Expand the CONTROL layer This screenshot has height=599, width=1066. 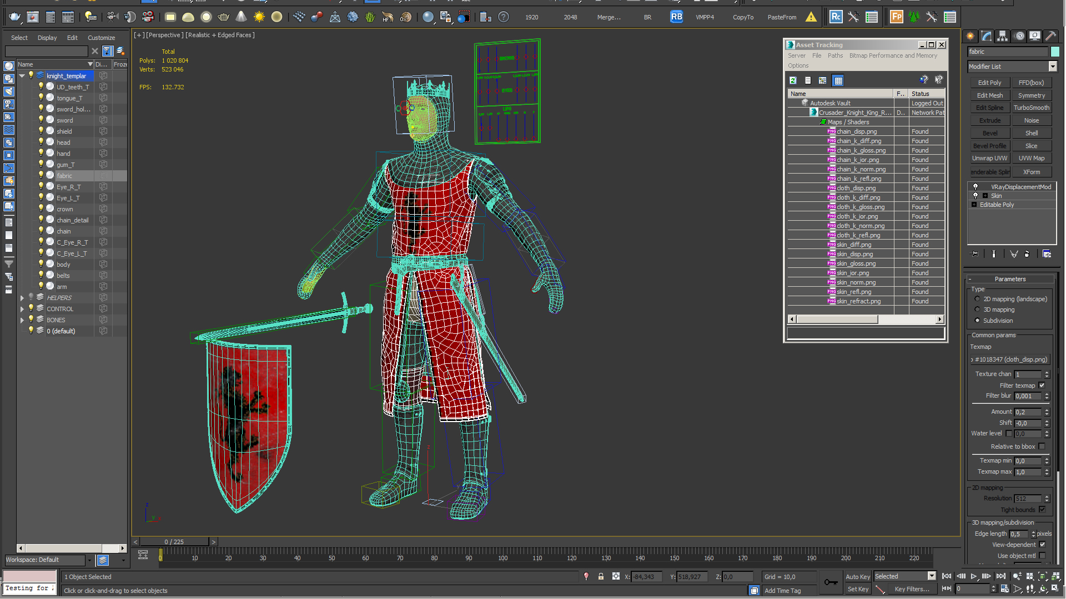point(22,309)
